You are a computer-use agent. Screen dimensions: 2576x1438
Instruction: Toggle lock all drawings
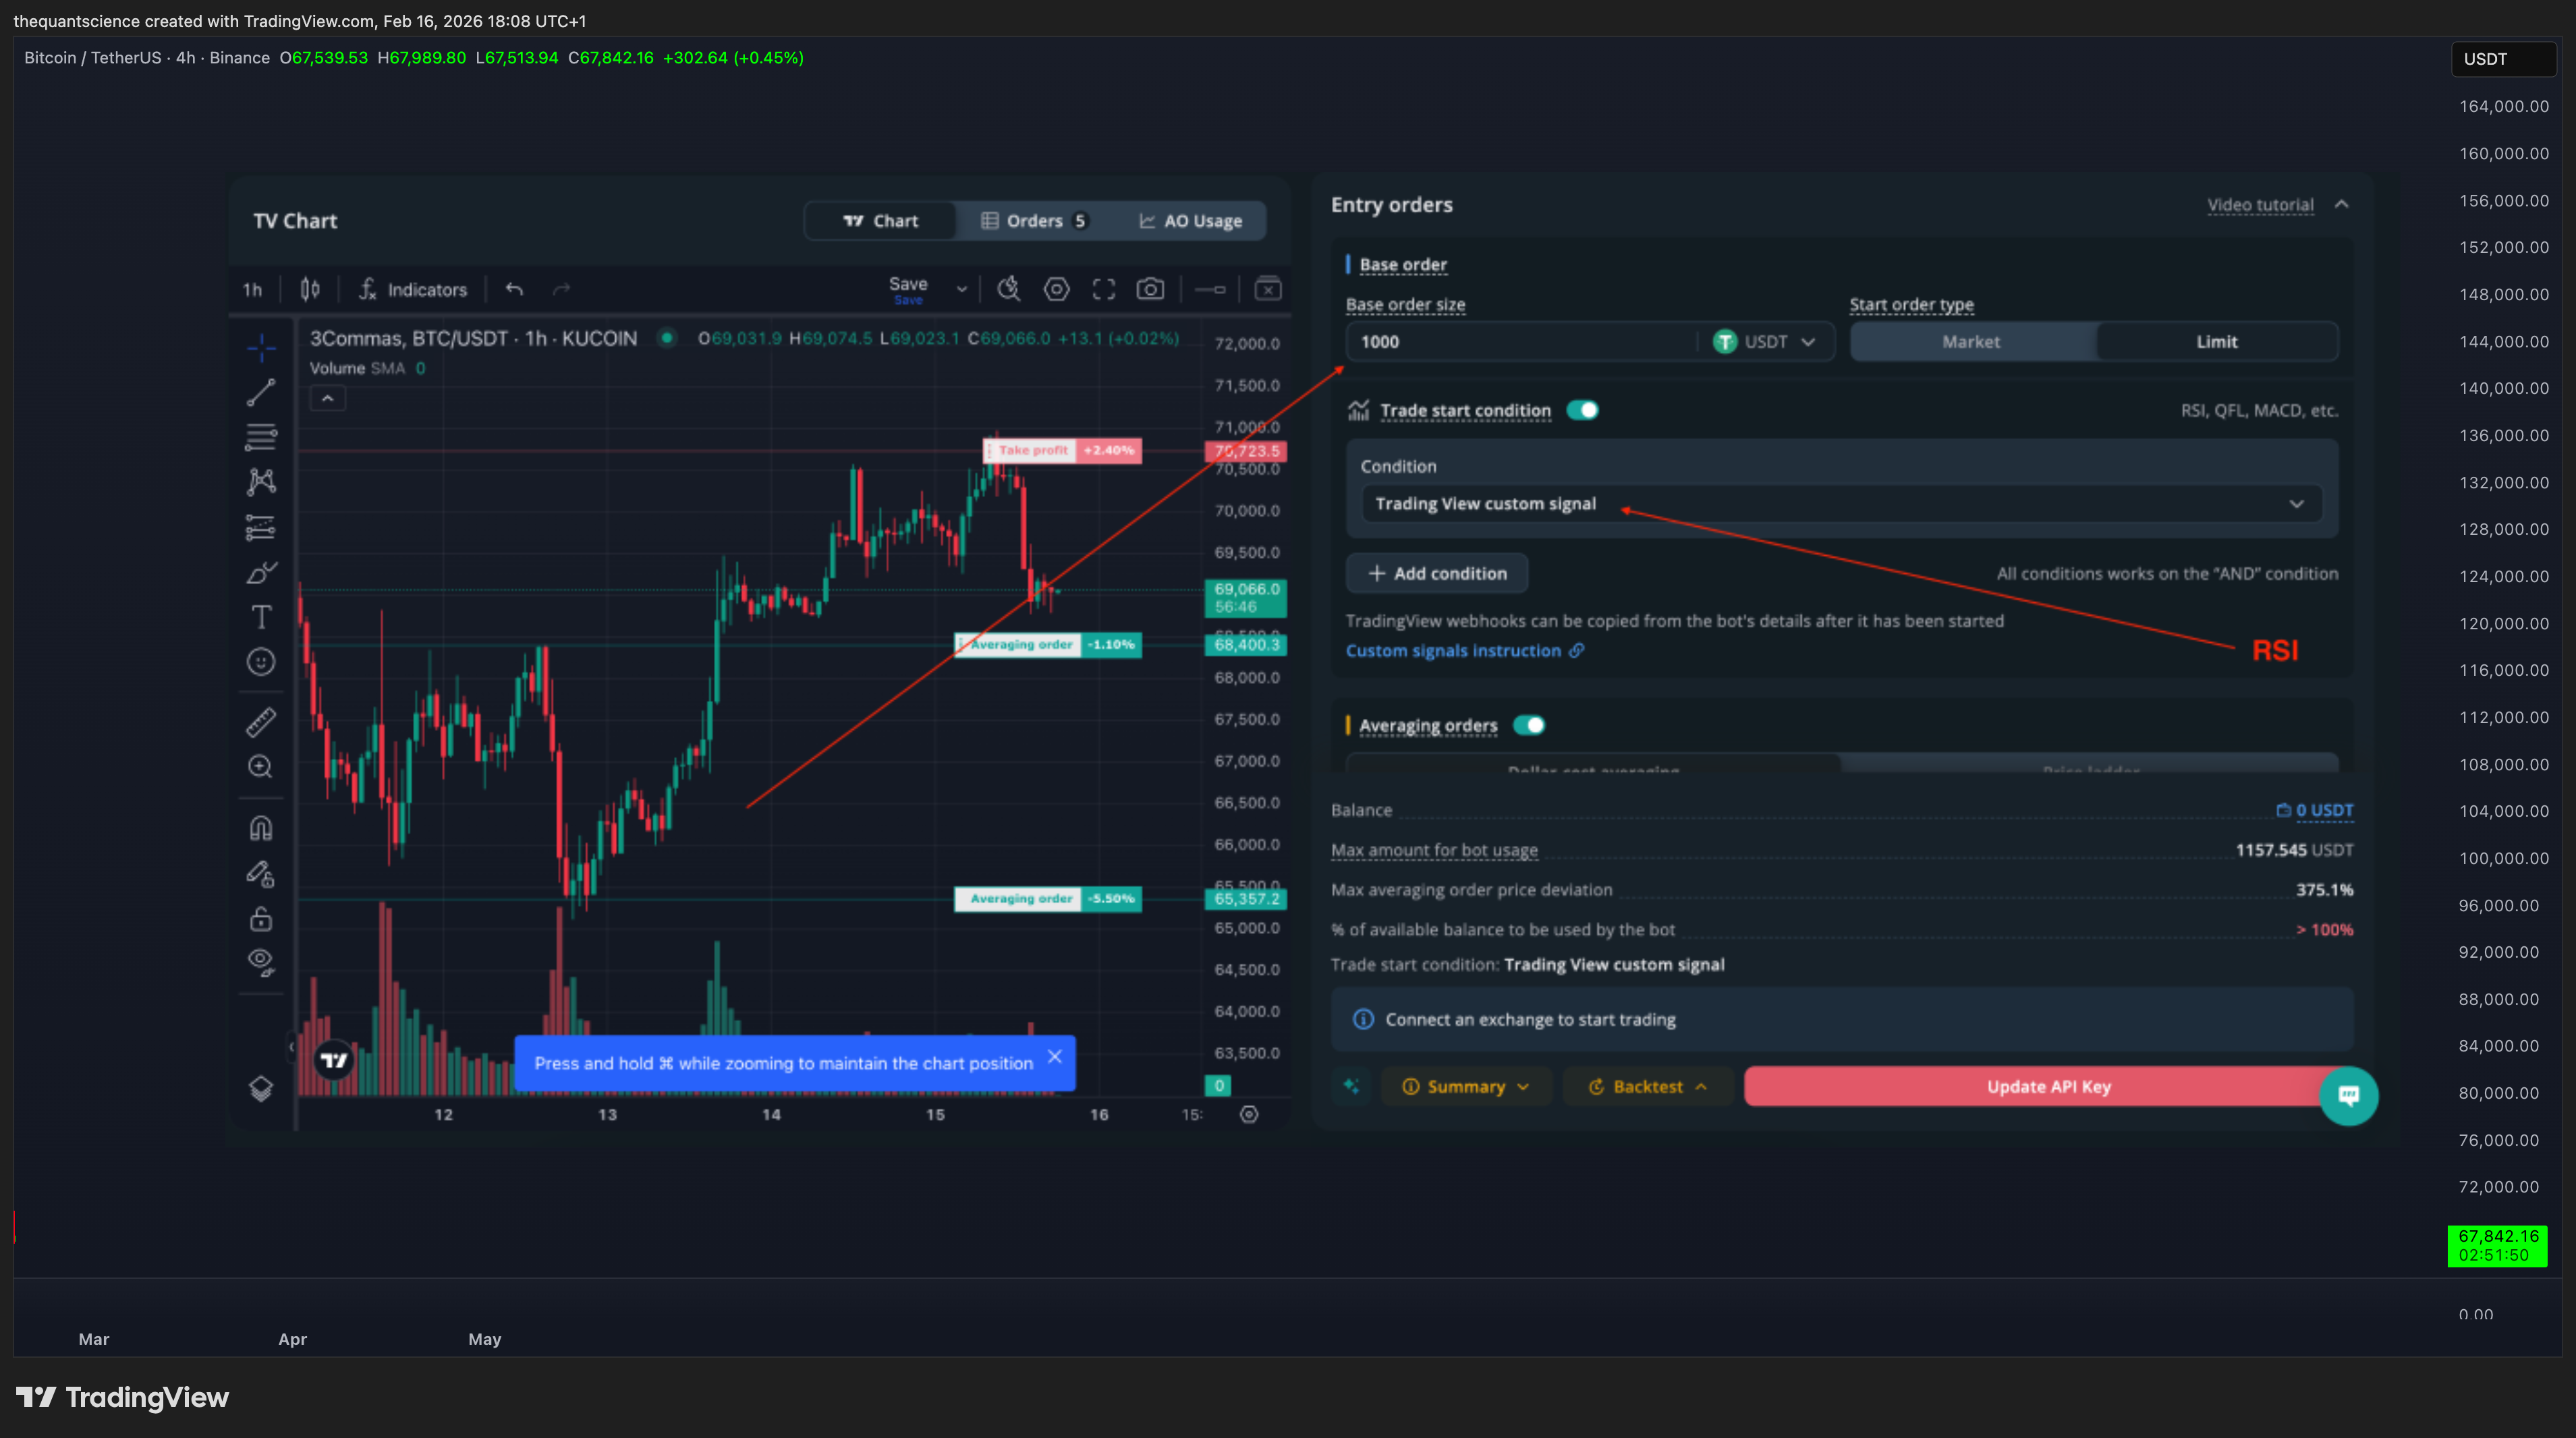(261, 918)
